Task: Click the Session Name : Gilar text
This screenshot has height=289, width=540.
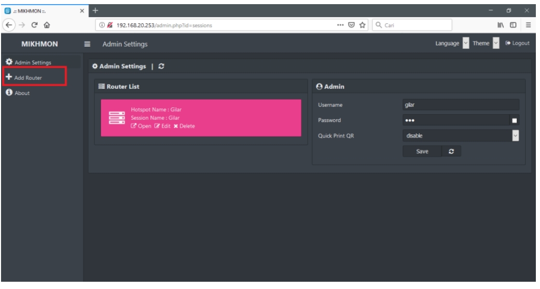Action: point(155,118)
